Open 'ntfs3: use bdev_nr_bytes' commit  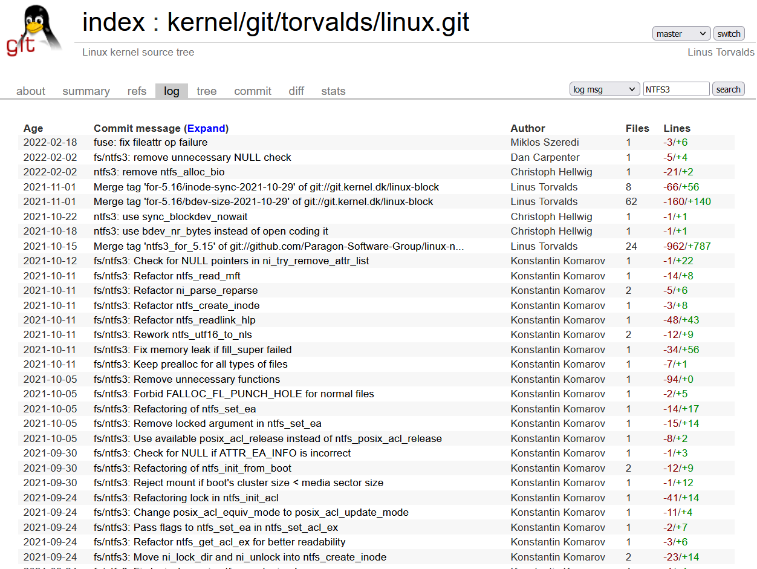211,232
